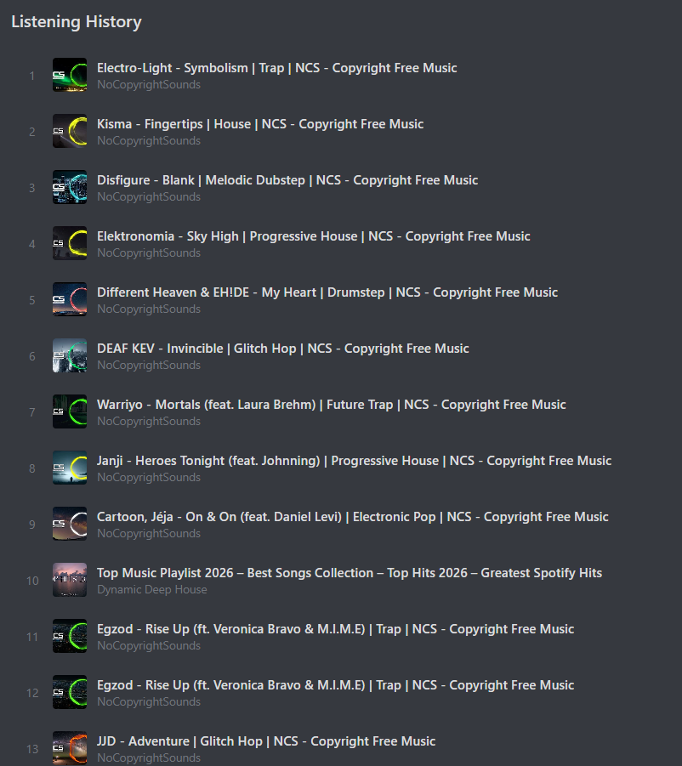This screenshot has height=766, width=682.
Task: Open Janji - Heroes Tonight track title
Action: [x=354, y=461]
